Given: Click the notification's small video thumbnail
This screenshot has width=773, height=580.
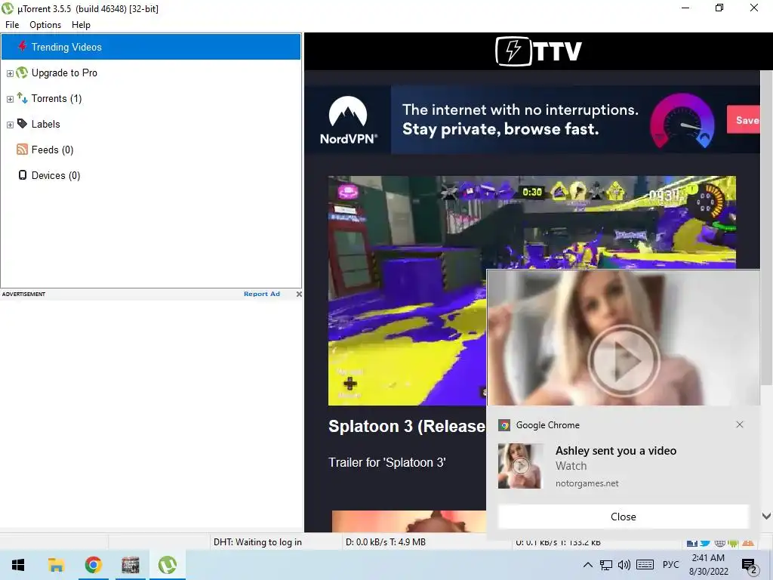Looking at the screenshot, I should (x=520, y=466).
